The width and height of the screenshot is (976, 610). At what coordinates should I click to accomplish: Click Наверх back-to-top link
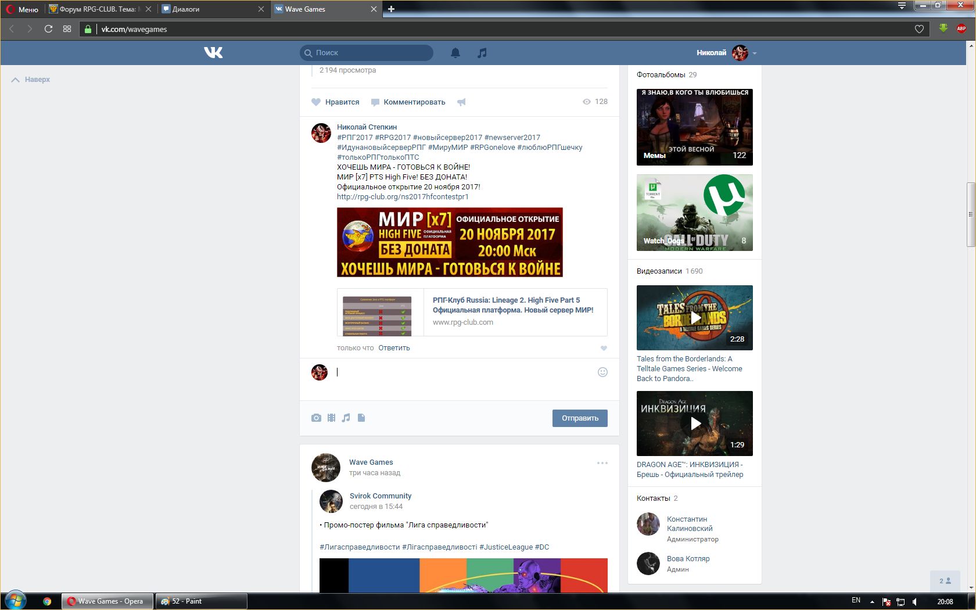[31, 80]
